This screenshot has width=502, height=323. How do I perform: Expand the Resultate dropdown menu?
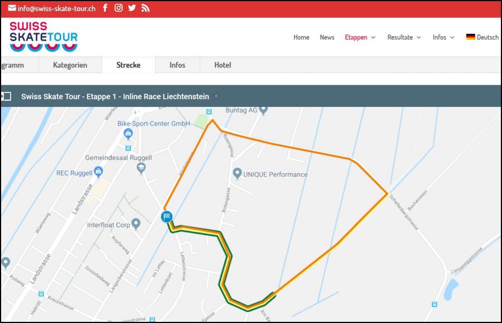click(x=404, y=37)
